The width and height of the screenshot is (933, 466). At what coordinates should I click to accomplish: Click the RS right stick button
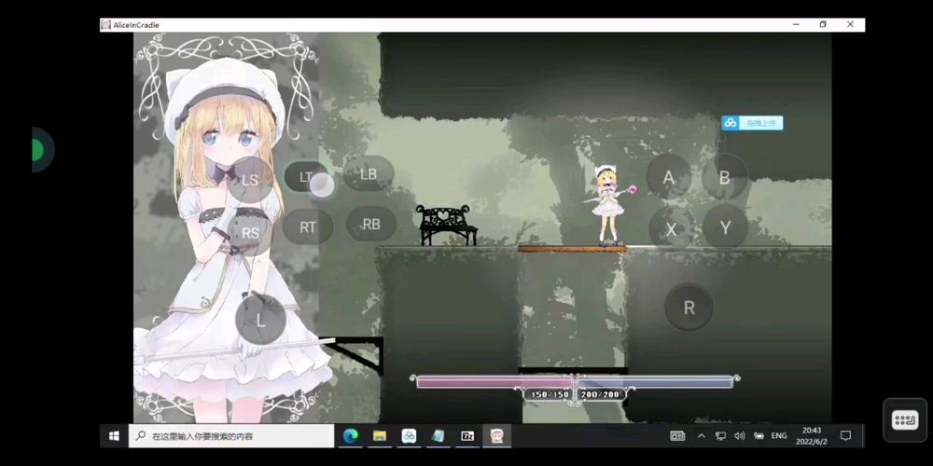[x=250, y=233]
